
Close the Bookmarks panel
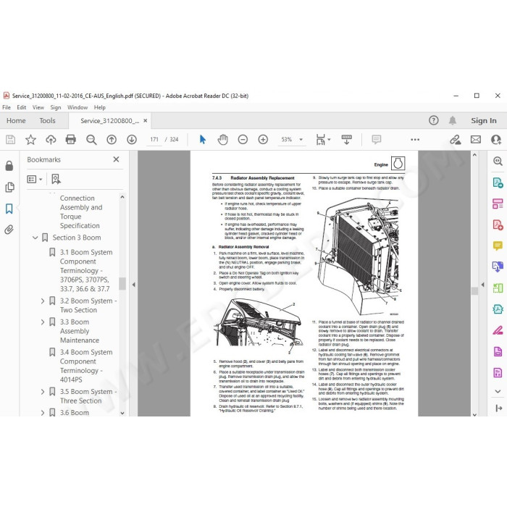[116, 159]
